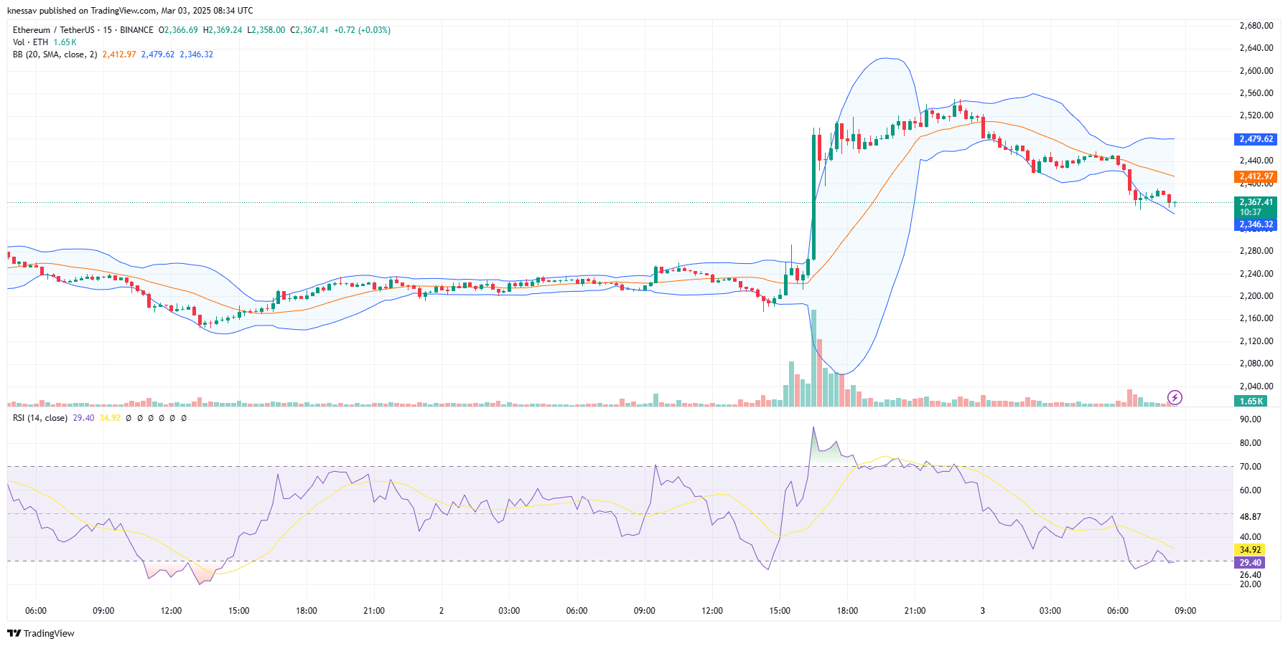Viewport: 1288px width, 646px height.
Task: Select the RSI (14, close) legend
Action: tap(40, 418)
